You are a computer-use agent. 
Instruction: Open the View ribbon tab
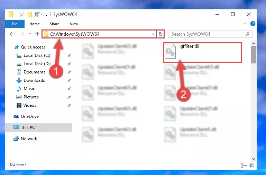coord(74,24)
